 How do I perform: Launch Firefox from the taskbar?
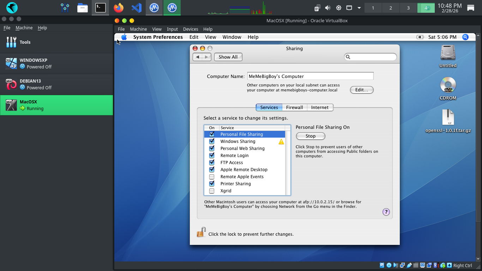119,7
